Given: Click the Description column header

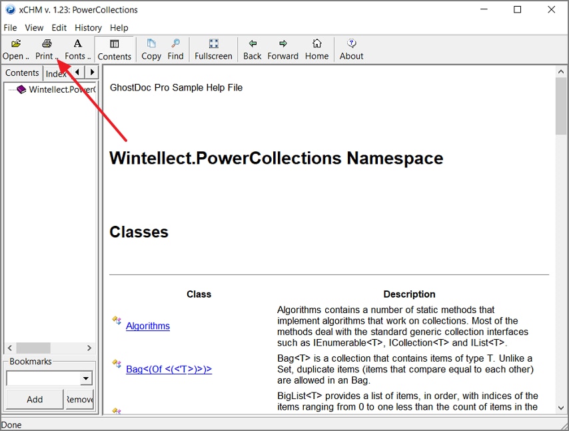Looking at the screenshot, I should [409, 294].
